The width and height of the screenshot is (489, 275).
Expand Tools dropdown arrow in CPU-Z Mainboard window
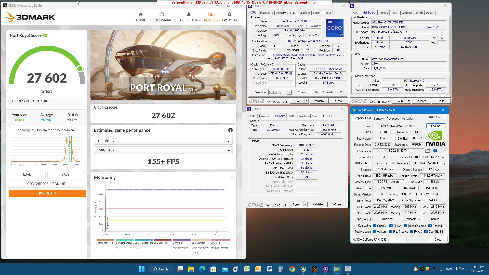click(x=409, y=101)
